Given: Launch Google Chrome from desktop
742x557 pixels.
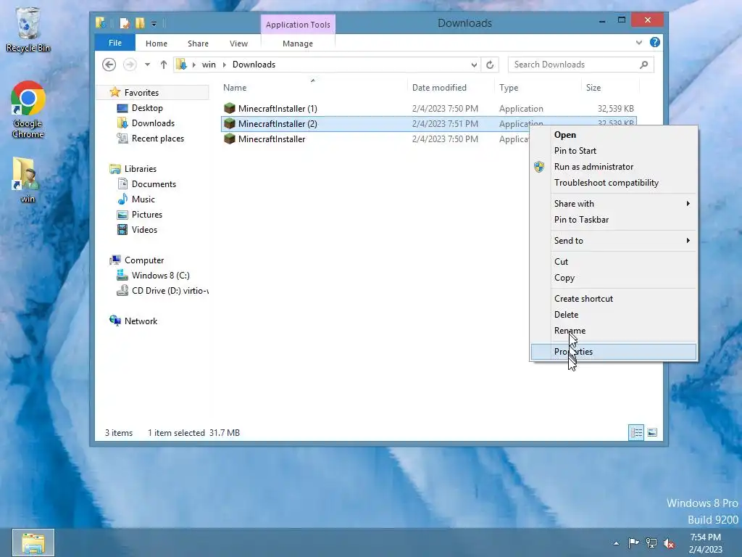Looking at the screenshot, I should click(x=28, y=110).
